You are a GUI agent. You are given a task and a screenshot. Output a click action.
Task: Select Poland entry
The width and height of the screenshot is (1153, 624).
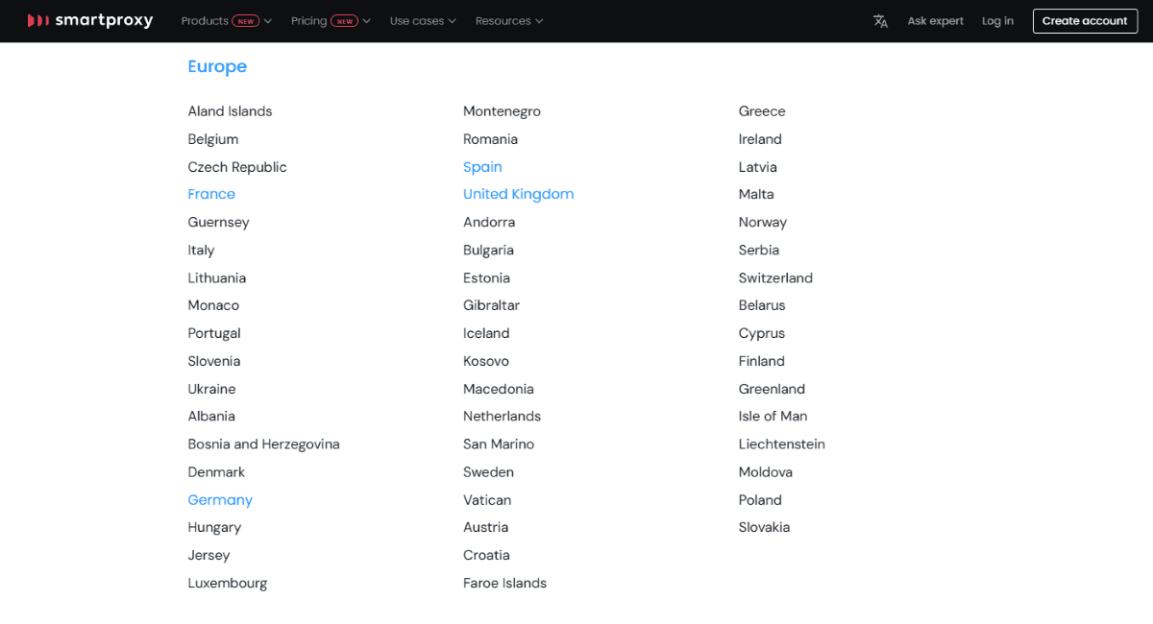click(760, 500)
